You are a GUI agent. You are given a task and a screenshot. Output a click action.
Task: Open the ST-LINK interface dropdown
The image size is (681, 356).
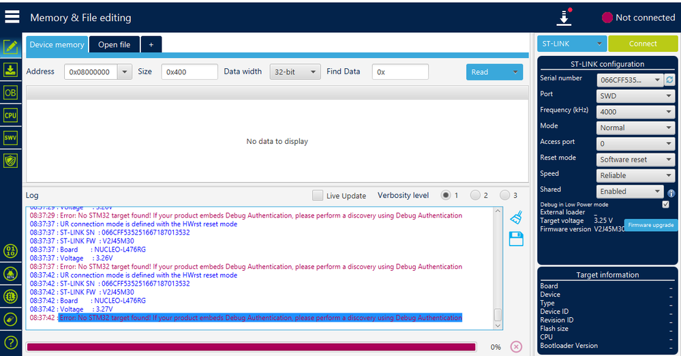click(x=572, y=44)
